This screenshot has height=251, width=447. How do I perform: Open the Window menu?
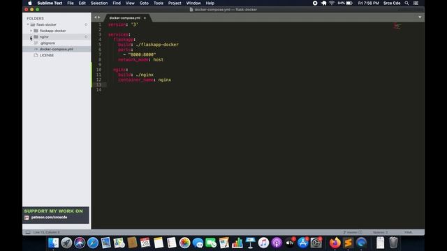[x=193, y=3]
